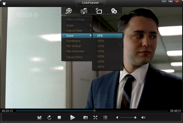Show the playlist panel
Screen dimensions: 183x123
pyautogui.click(x=105, y=117)
